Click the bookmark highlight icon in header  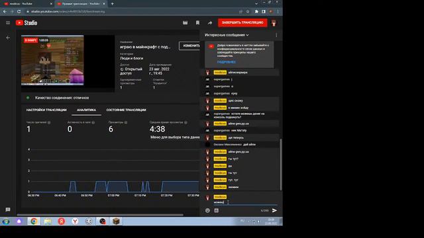tap(197, 23)
